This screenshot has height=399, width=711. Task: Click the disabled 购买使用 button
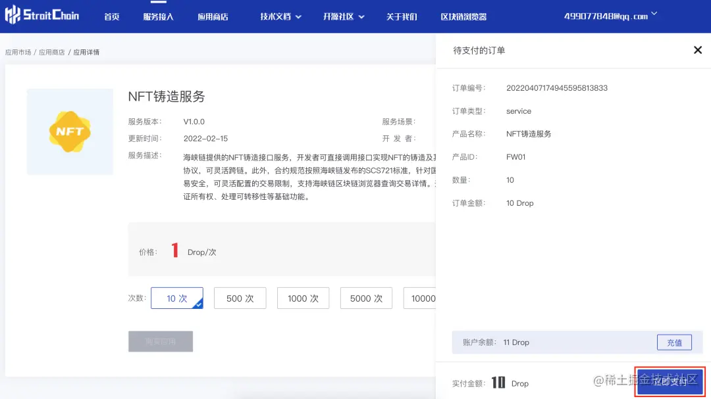(x=161, y=341)
